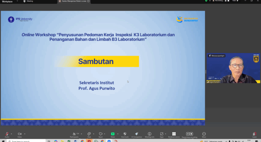Click the green encryption shield icon

coord(206,1)
